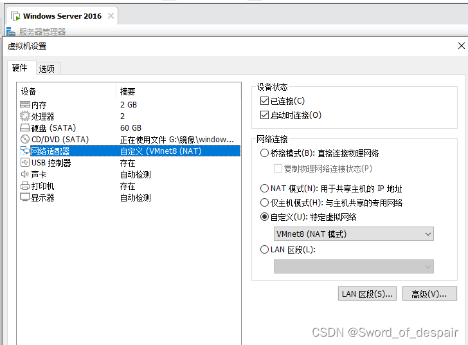Screen dimensions: 468x345
Task: Click the hard disk (硬盘 SATA) icon
Action: [x=25, y=128]
